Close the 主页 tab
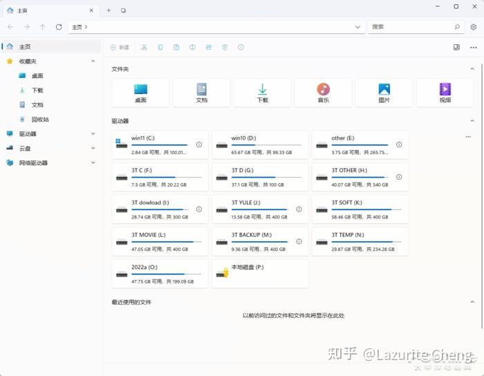 point(91,10)
